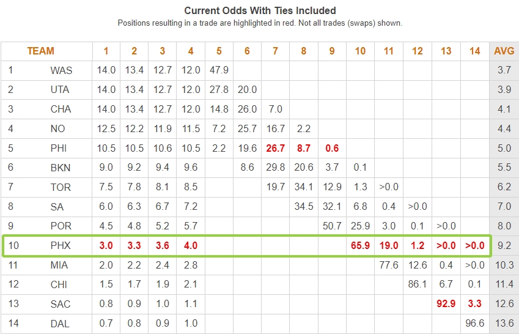Viewport: 519px width, 334px height.
Task: Click the 13.6 average for DAL
Action: (x=504, y=324)
